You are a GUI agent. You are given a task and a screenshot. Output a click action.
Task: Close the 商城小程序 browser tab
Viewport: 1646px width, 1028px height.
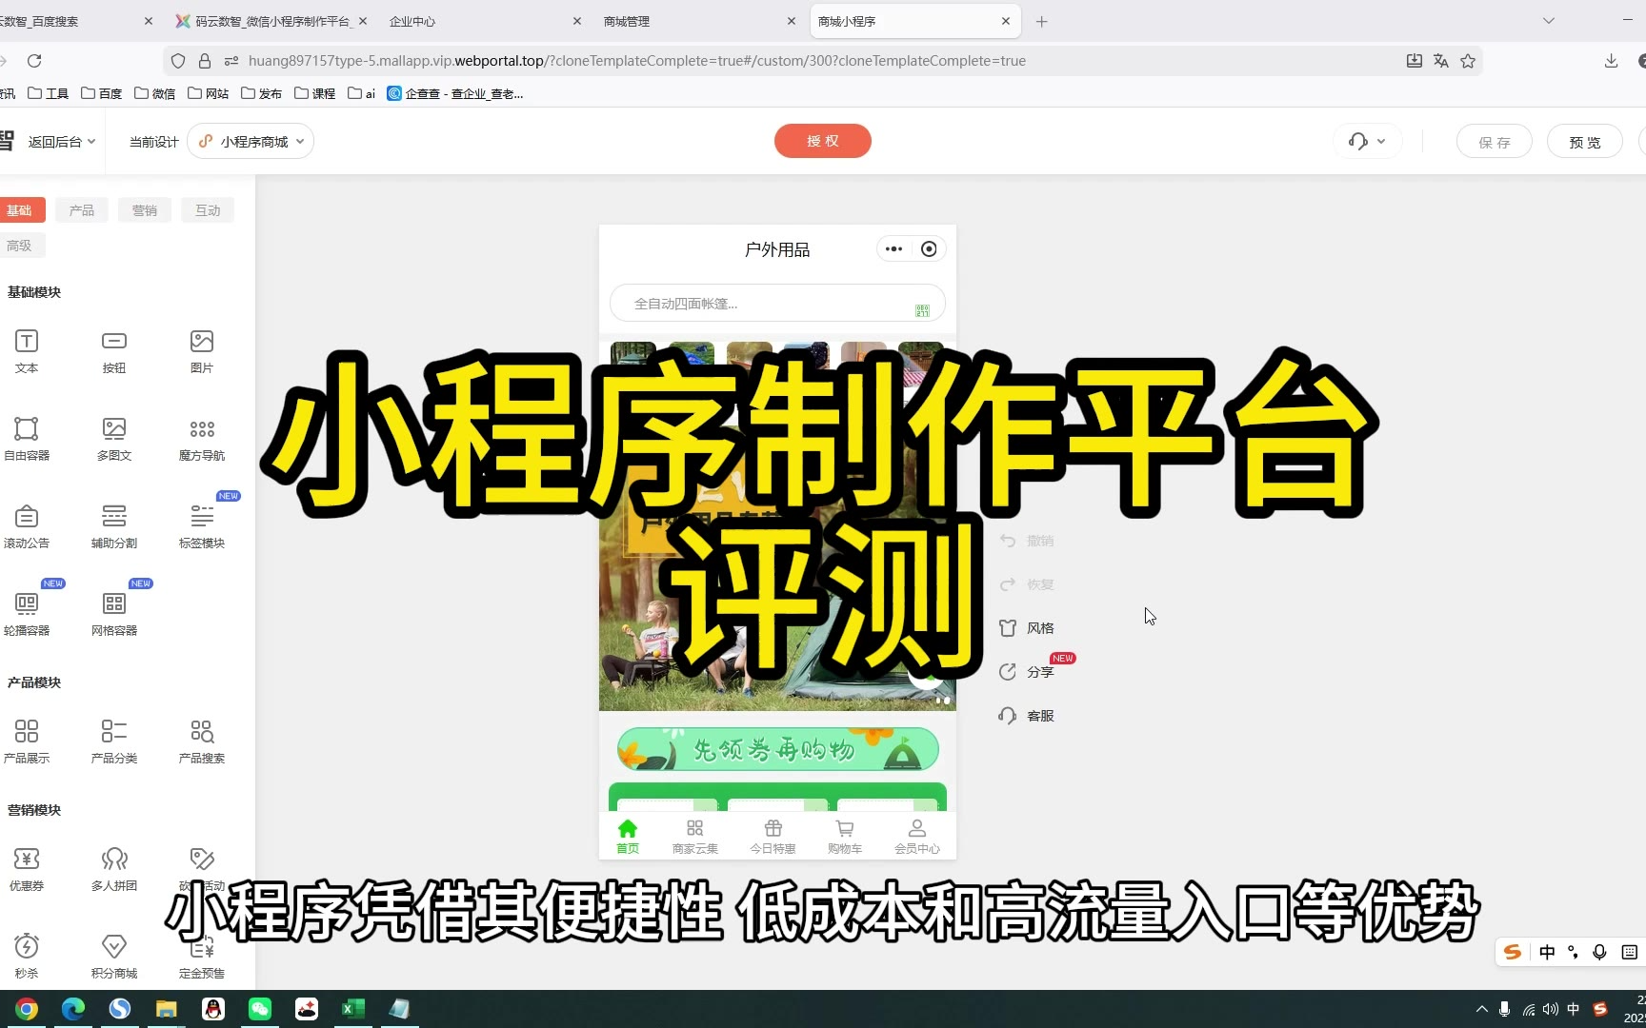[x=1006, y=21]
